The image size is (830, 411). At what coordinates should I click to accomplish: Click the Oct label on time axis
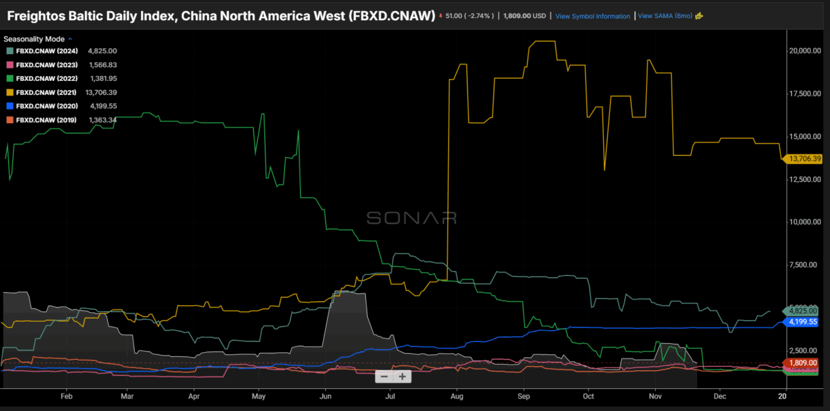point(589,397)
